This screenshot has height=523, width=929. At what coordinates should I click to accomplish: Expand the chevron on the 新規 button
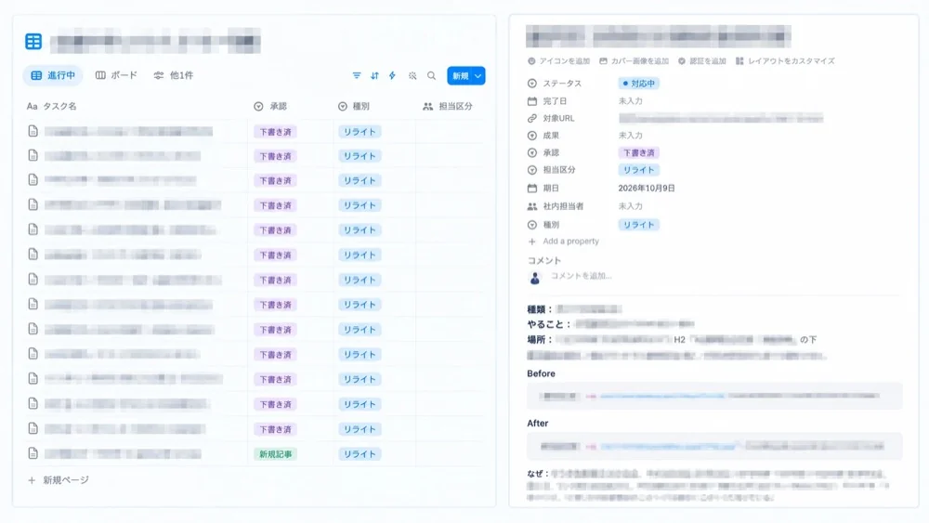point(478,76)
